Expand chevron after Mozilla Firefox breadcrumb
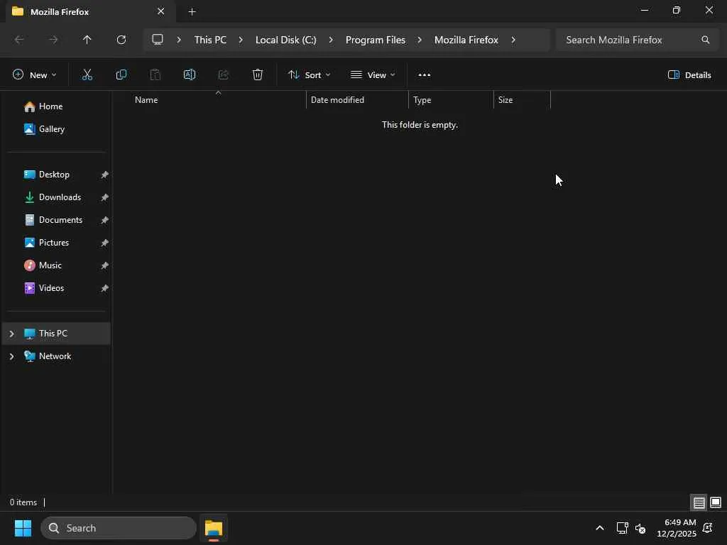This screenshot has height=545, width=727. coord(513,40)
